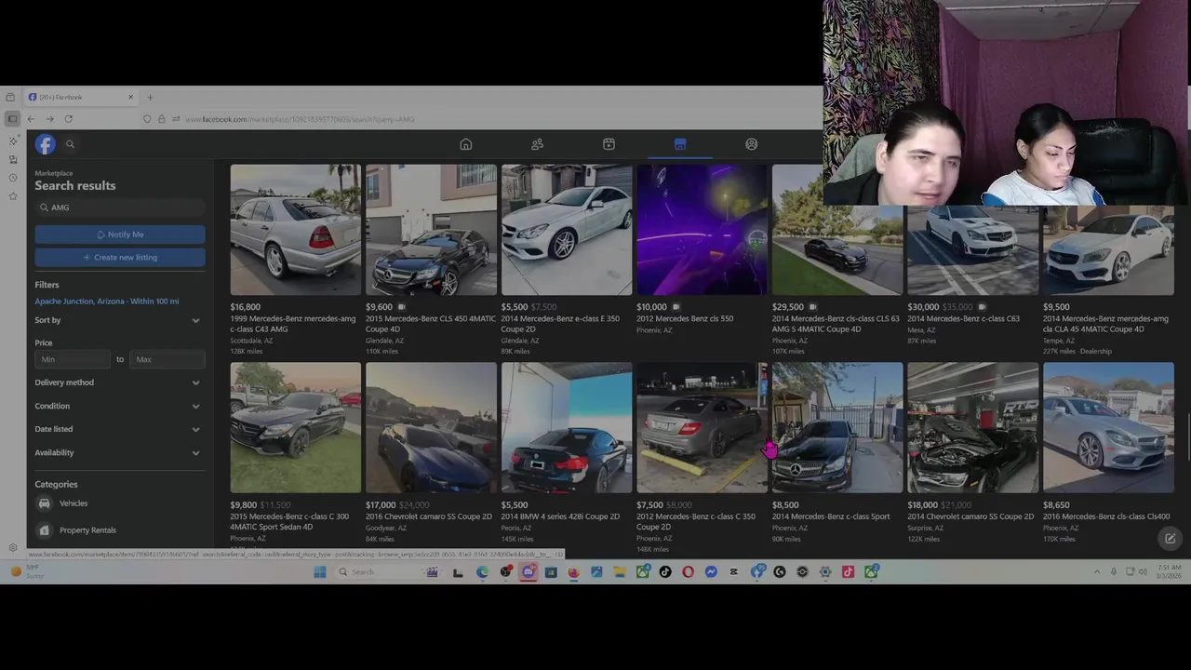Open Bookmarks star icon in browser sidebar

(x=12, y=196)
